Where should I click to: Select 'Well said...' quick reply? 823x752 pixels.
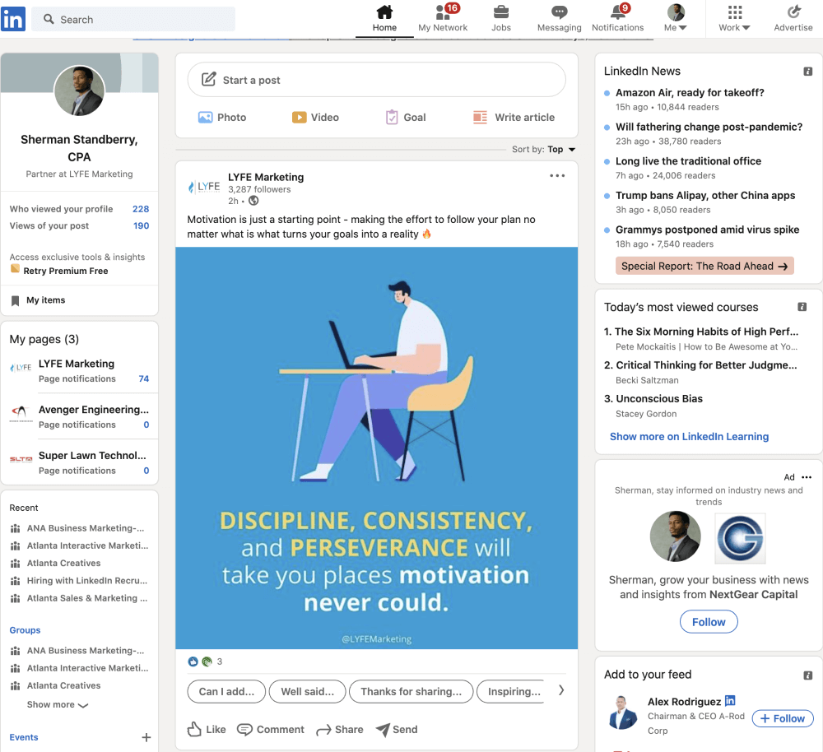[x=307, y=692]
